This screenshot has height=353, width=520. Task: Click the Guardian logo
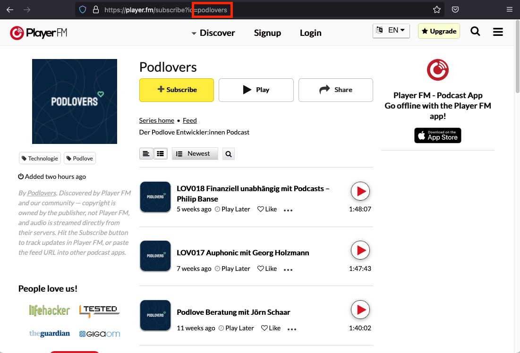[x=50, y=334]
